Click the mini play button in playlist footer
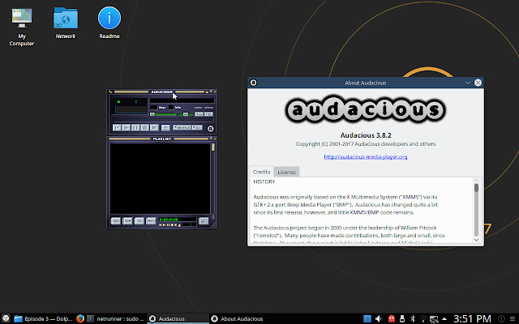The width and height of the screenshot is (519, 324). click(164, 225)
